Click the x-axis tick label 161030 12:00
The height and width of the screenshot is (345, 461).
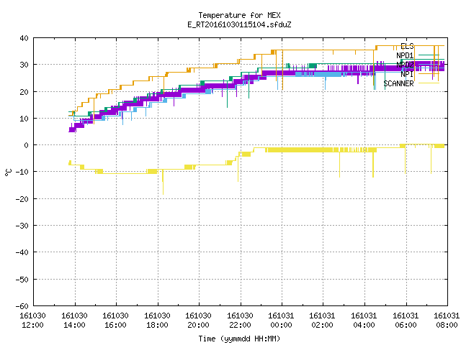point(32,321)
